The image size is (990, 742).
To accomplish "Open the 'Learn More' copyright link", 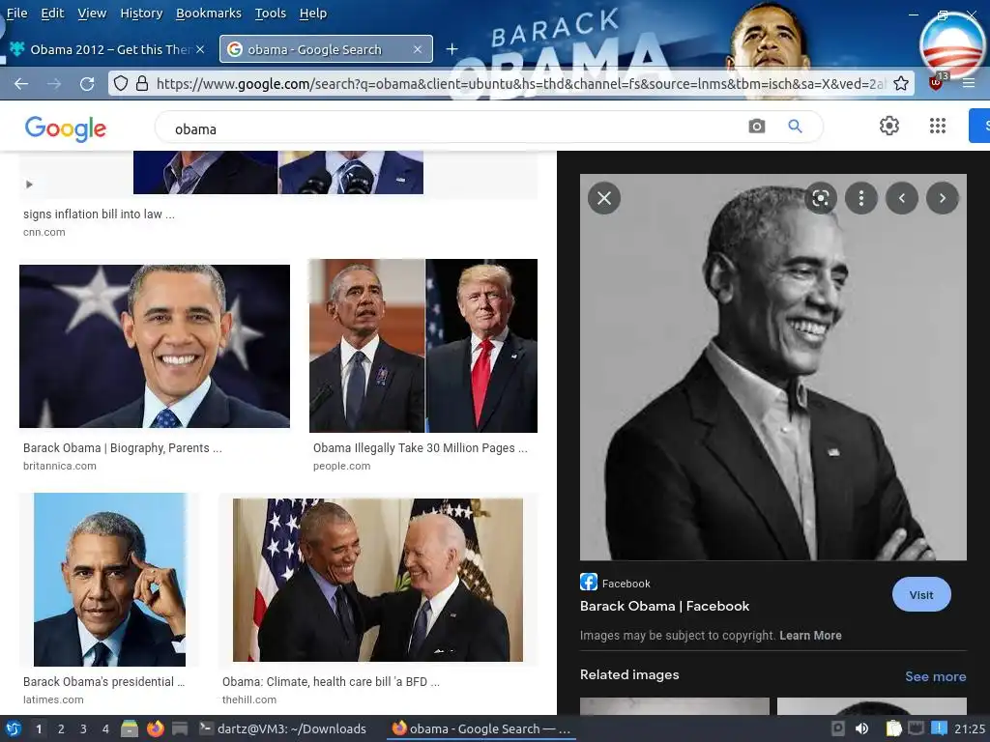I will 810,636.
